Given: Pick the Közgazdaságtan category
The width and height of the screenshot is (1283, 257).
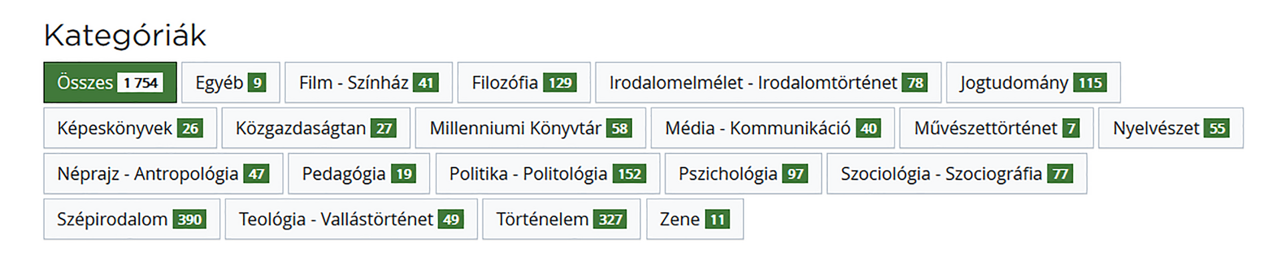Looking at the screenshot, I should (x=316, y=128).
